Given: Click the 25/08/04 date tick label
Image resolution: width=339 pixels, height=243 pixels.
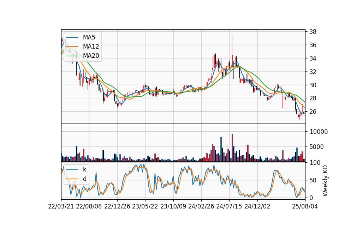Looking at the screenshot, I should [305, 206].
